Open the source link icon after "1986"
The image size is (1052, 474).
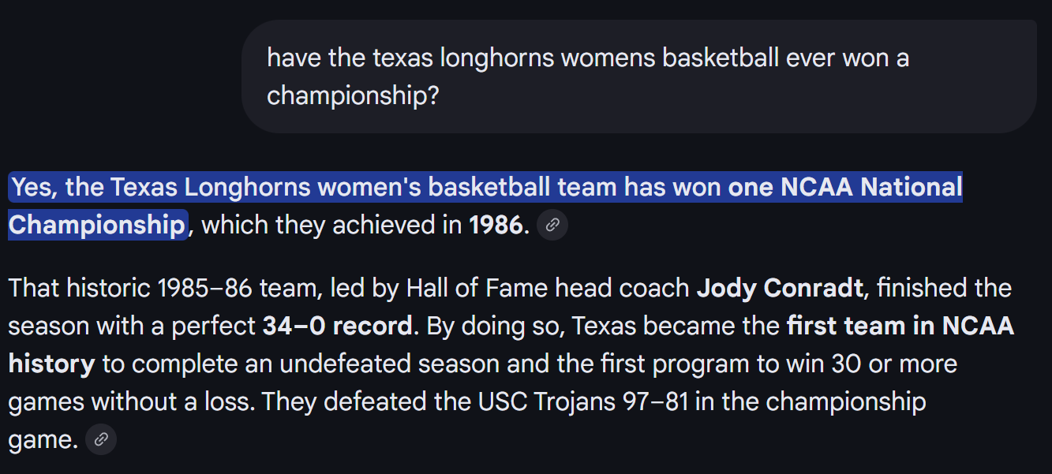coord(552,226)
